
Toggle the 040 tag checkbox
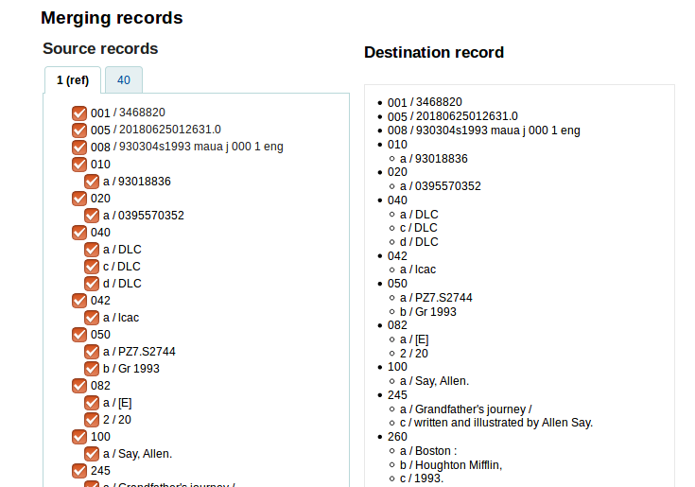(x=79, y=233)
